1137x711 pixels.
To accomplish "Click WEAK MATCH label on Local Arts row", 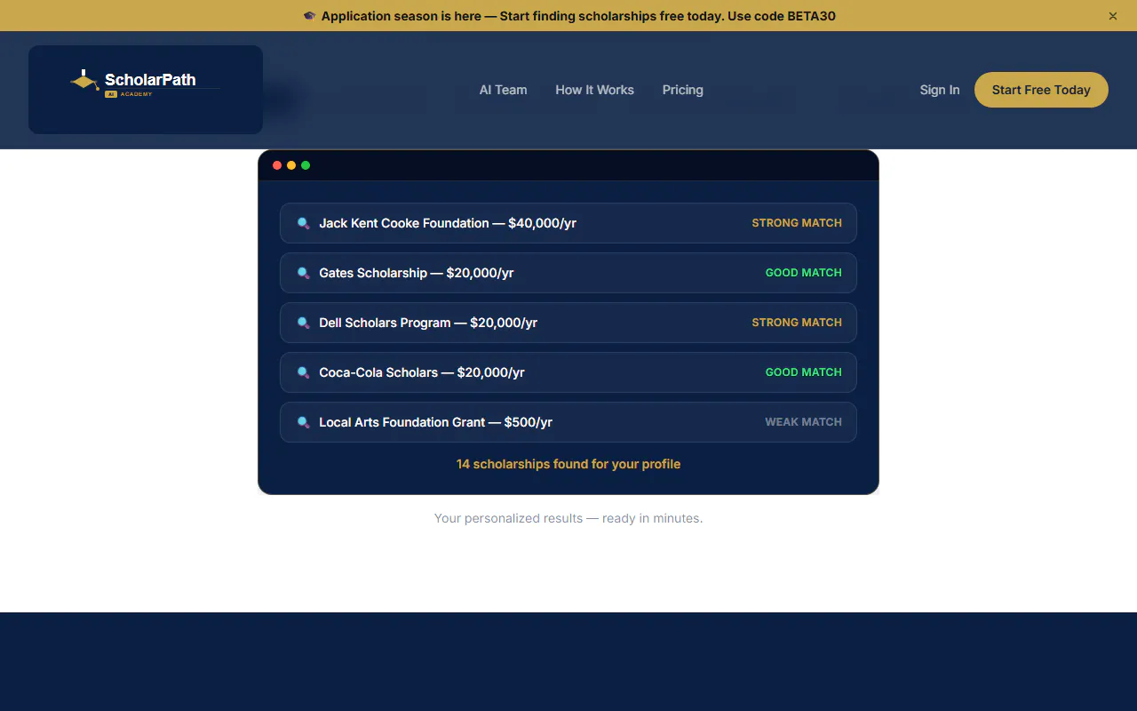I will 804,422.
